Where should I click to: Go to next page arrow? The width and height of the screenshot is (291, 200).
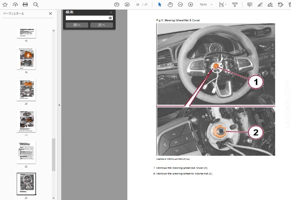point(127,5)
